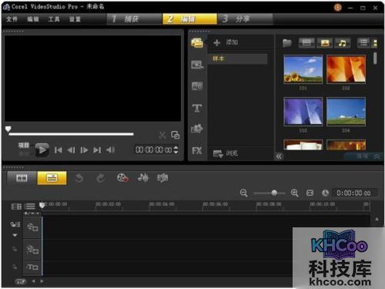Zoom out the timeline

coord(243,193)
